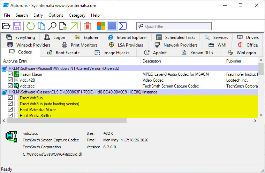Click the Autoruns Entry column header
The image size is (265, 173).
(15, 61)
